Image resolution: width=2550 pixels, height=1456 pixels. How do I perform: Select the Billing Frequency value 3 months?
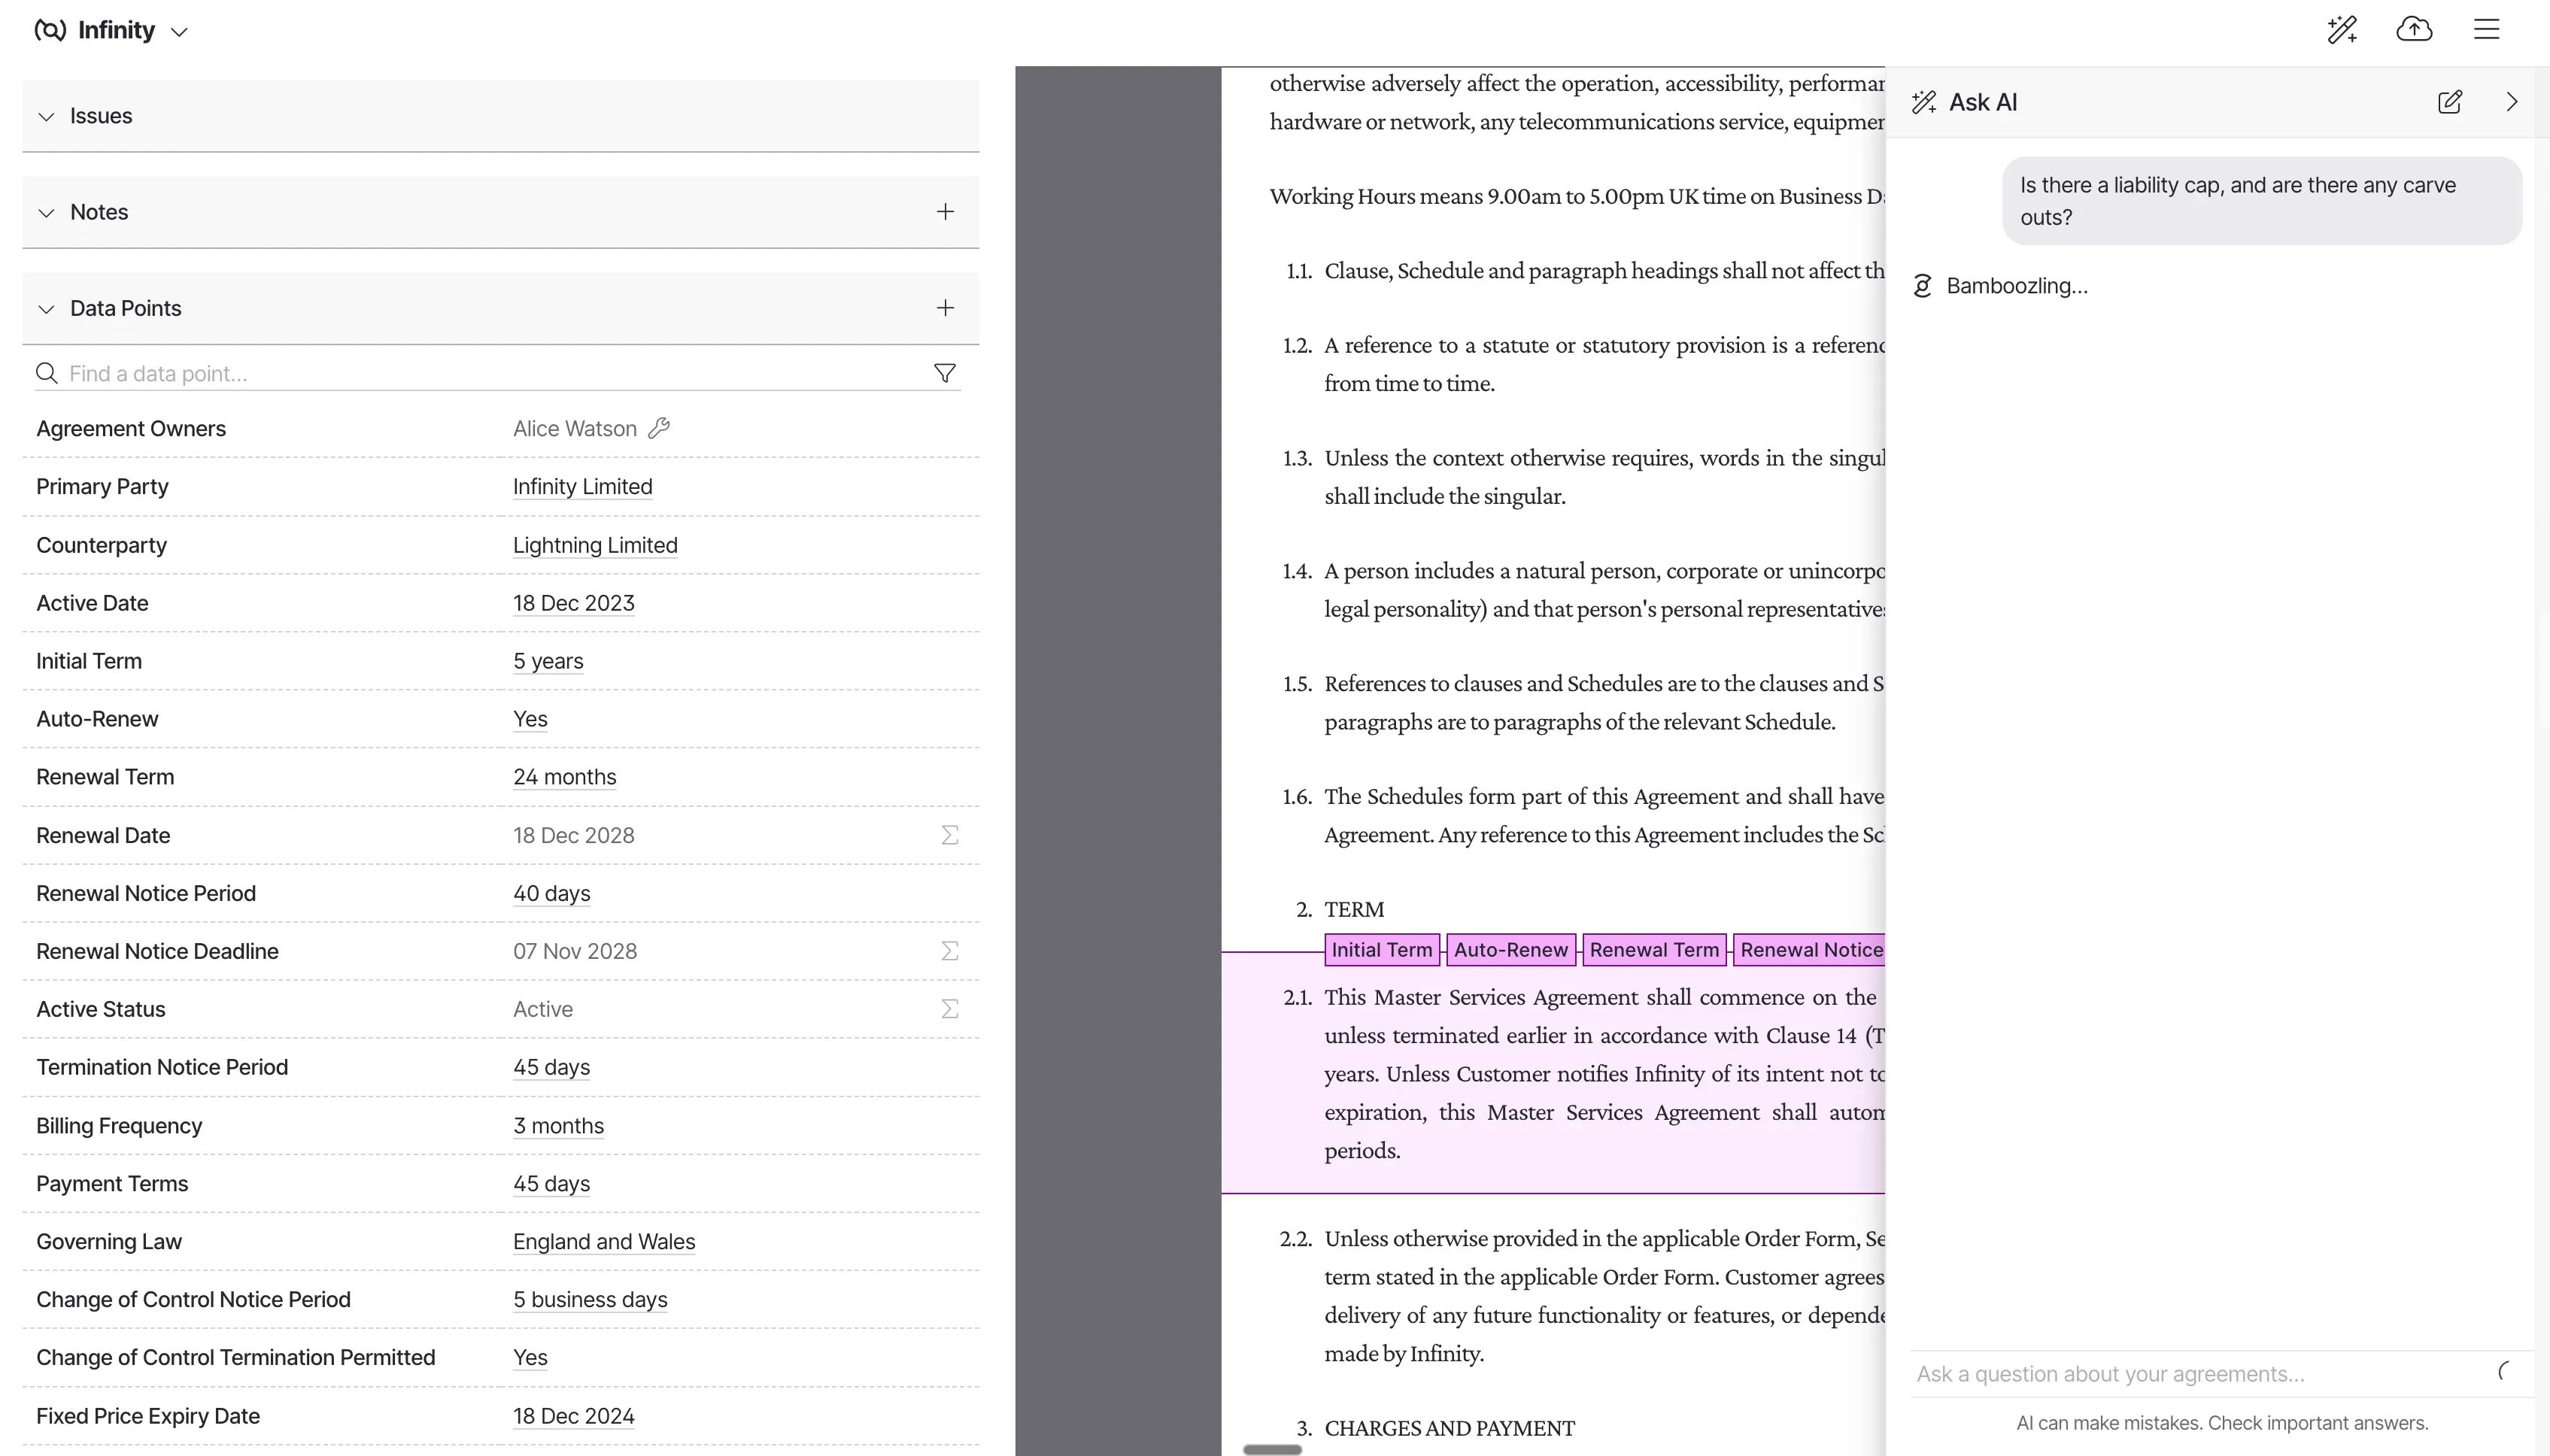[x=558, y=1126]
